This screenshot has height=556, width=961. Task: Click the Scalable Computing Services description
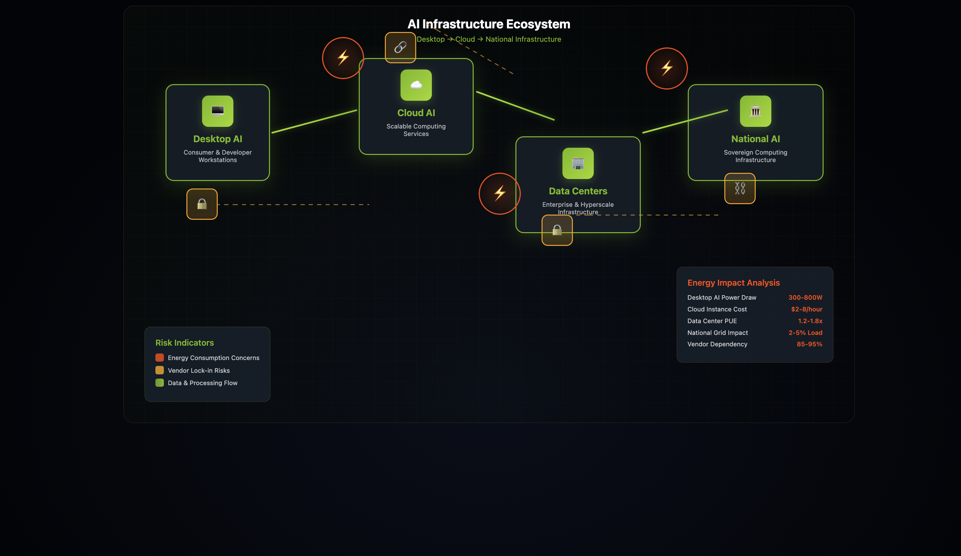[x=416, y=130]
